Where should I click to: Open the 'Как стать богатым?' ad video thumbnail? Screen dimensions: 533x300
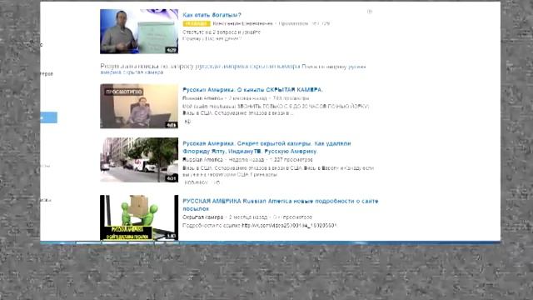point(139,32)
